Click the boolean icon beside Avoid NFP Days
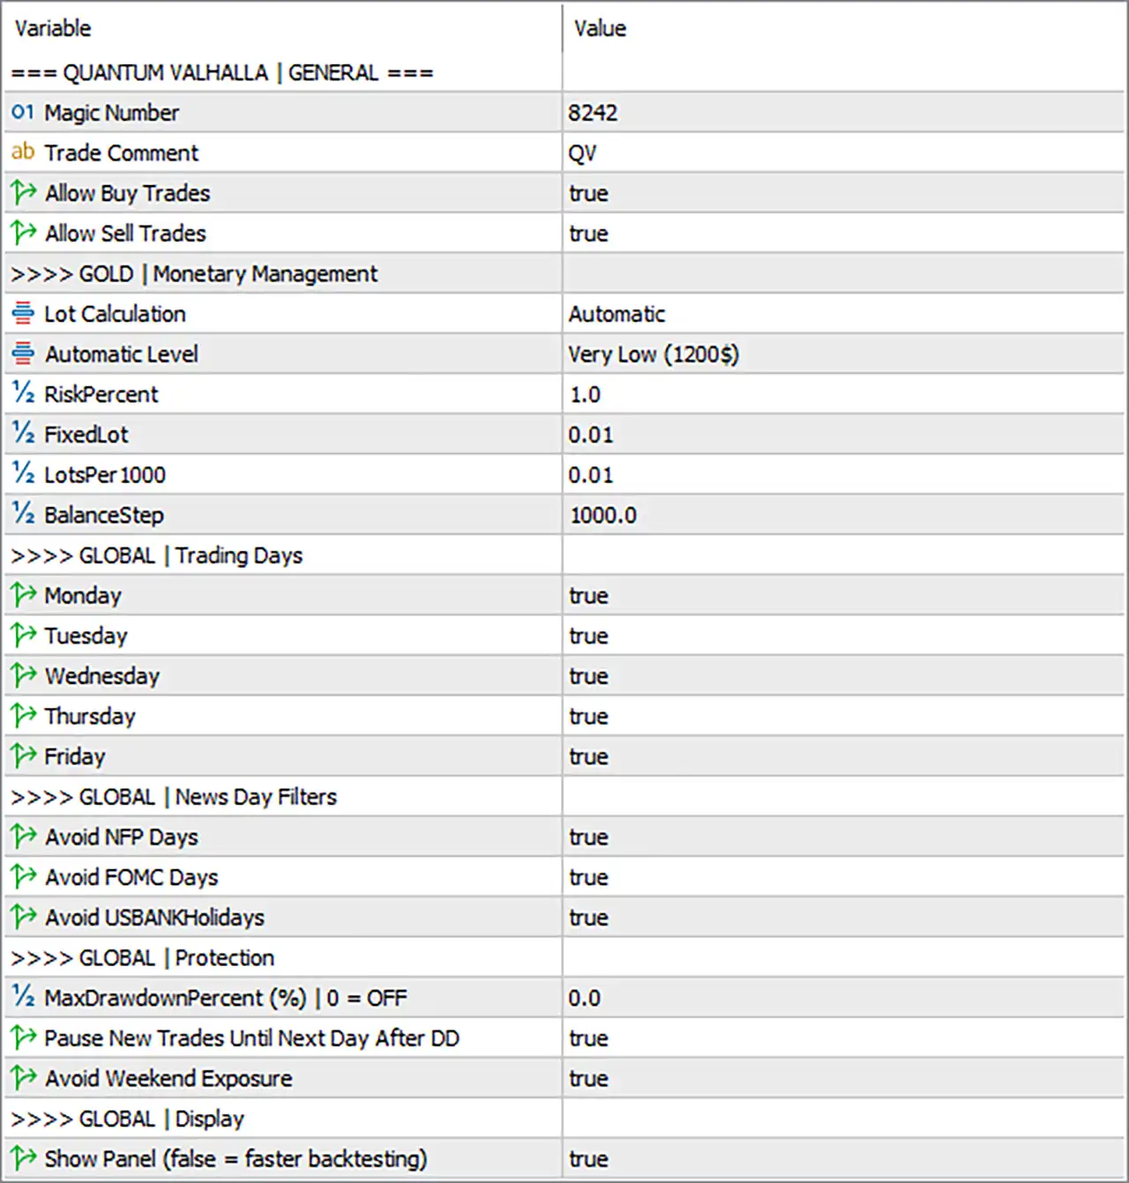The width and height of the screenshot is (1129, 1183). 23,837
